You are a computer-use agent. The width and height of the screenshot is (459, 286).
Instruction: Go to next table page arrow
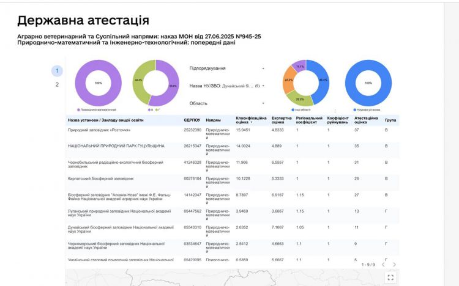pos(394,265)
